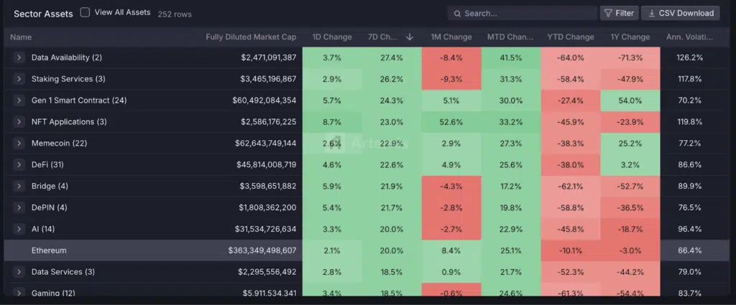Click NFT Applications 1M Change 52.6% cell
736x305 pixels.
(451, 122)
